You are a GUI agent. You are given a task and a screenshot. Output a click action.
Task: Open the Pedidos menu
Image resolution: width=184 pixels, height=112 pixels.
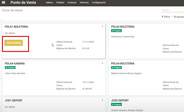click(x=60, y=3)
